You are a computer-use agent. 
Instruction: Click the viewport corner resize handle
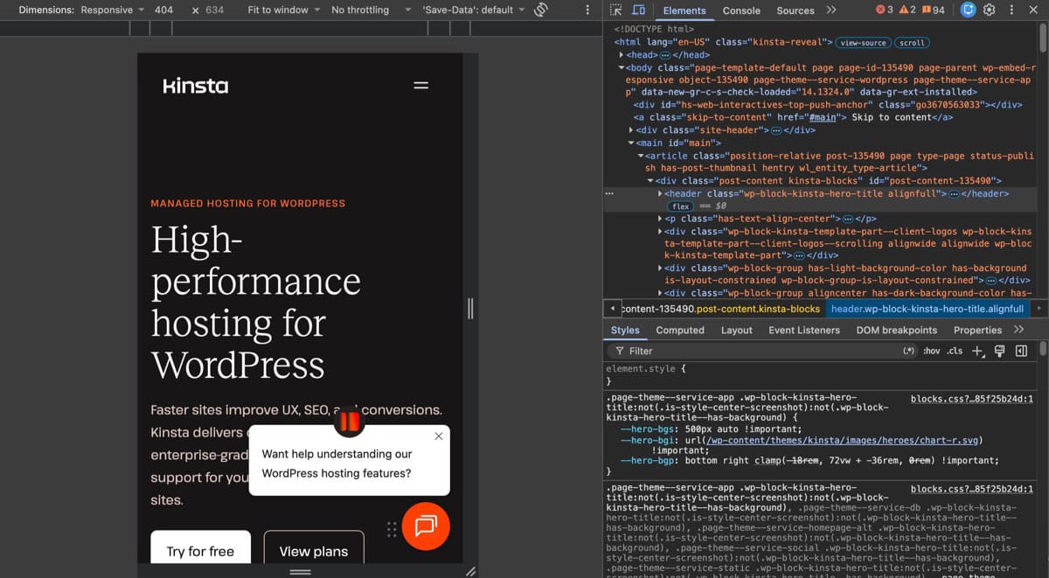pyautogui.click(x=470, y=571)
